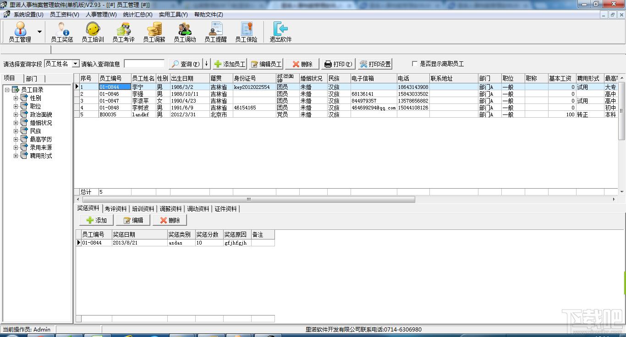Click the 请输入查询信息 search input field
Image resolution: width=626 pixels, height=337 pixels.
click(144, 64)
